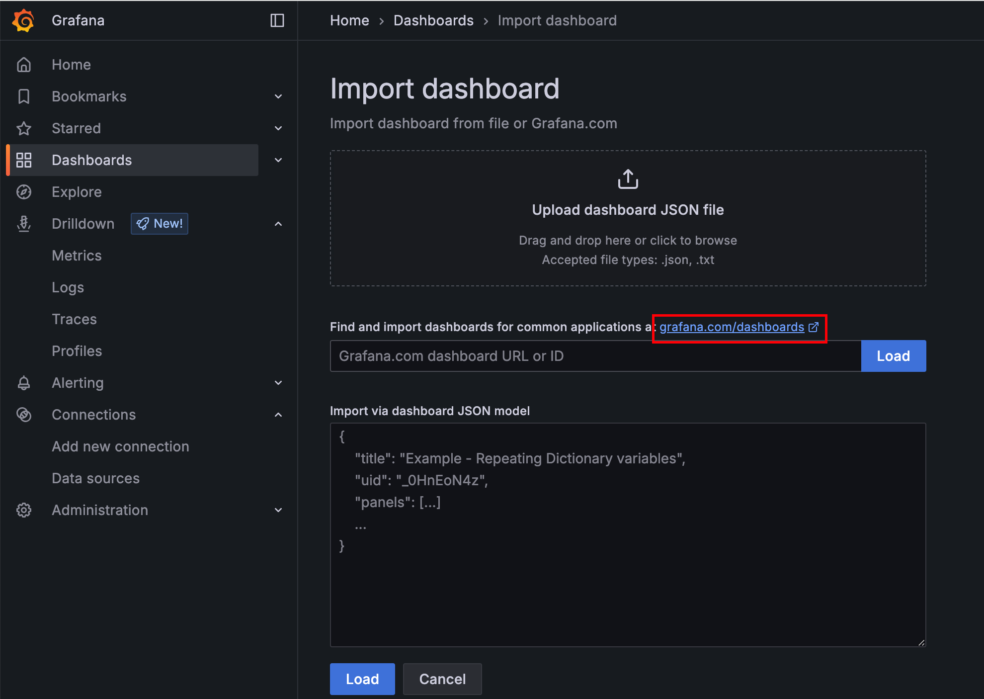Click the Starred star icon
The width and height of the screenshot is (984, 699).
24,128
